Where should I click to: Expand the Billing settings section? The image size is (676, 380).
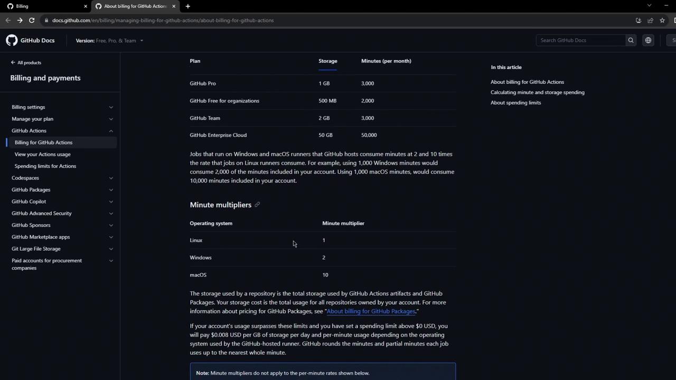click(x=111, y=107)
